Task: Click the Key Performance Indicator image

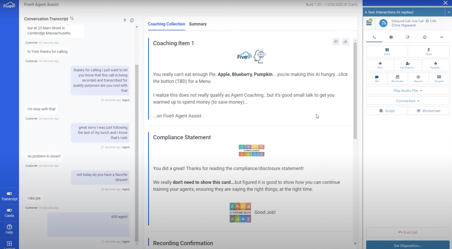Action: coord(240,212)
